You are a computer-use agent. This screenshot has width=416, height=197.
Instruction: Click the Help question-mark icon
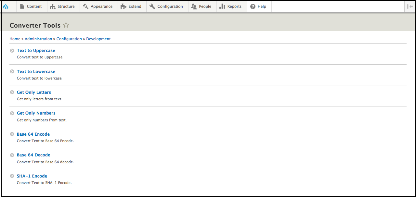pyautogui.click(x=253, y=6)
